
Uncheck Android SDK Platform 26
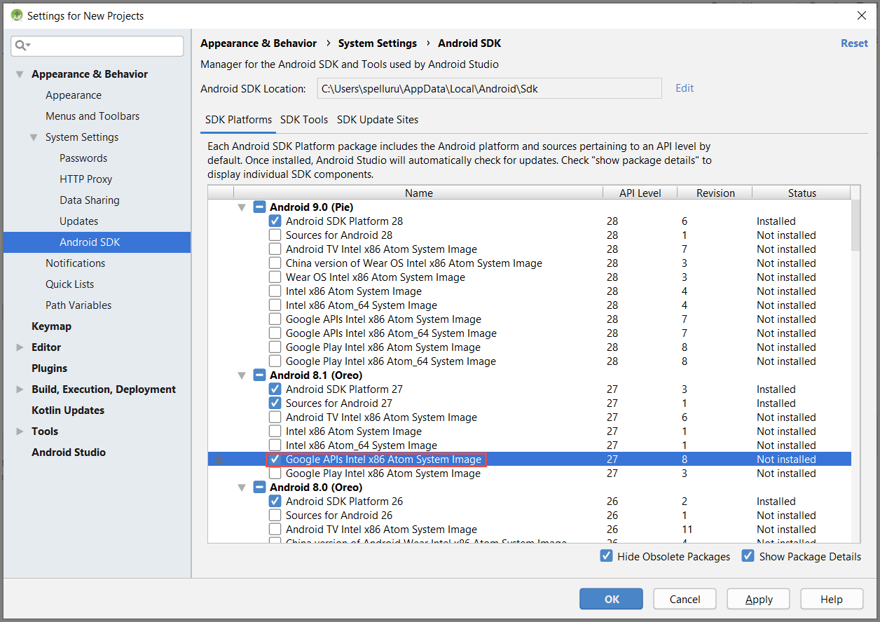(x=275, y=501)
